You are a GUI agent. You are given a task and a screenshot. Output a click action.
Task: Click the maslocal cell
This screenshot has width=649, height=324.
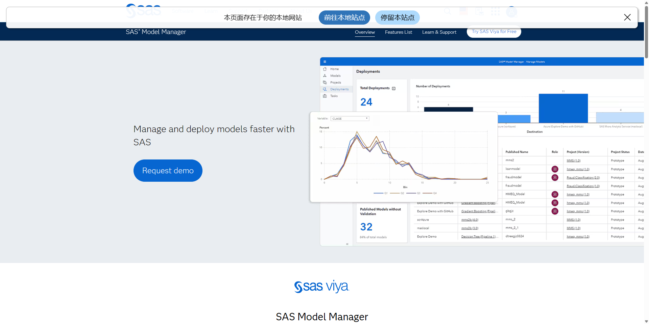(x=423, y=228)
